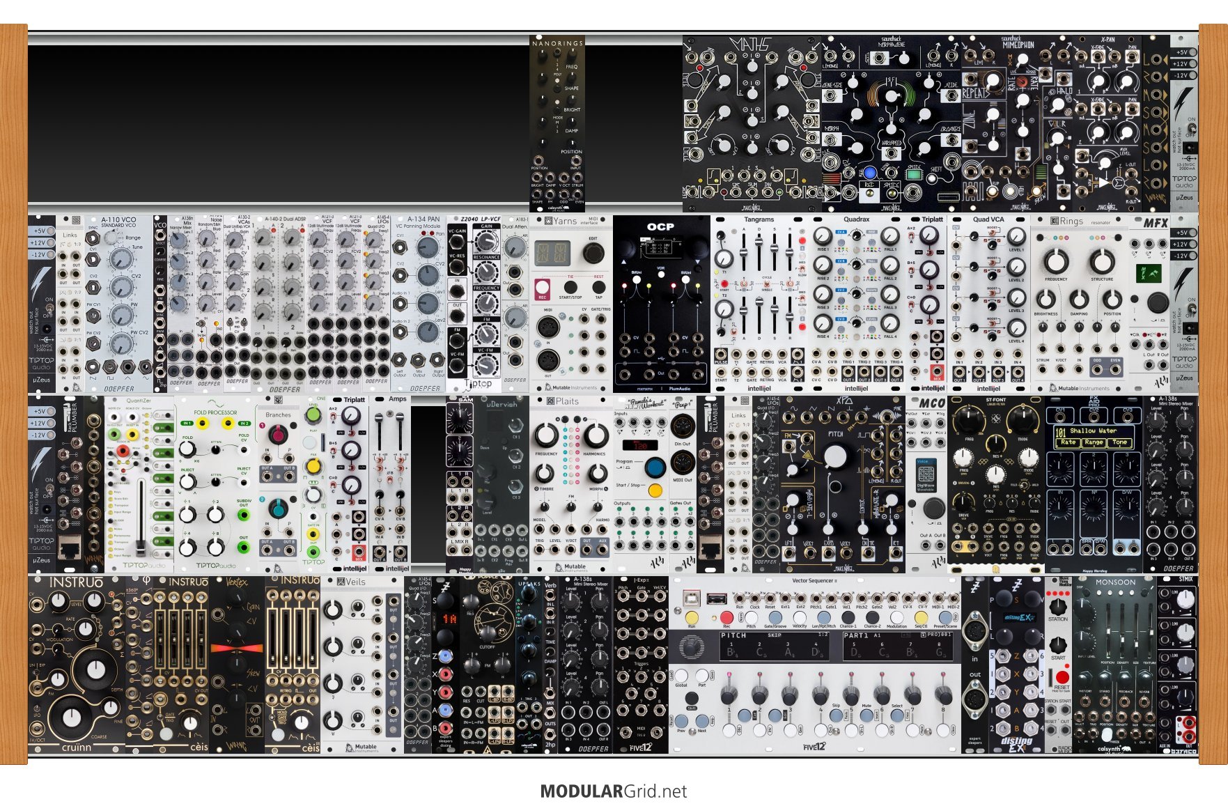
Task: Click the Yarns START/STOP button
Action: click(570, 286)
